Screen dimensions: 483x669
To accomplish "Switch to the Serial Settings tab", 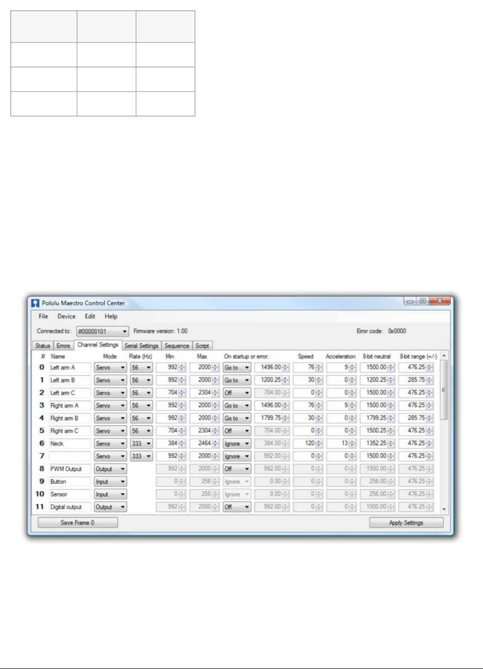I will pos(141,346).
